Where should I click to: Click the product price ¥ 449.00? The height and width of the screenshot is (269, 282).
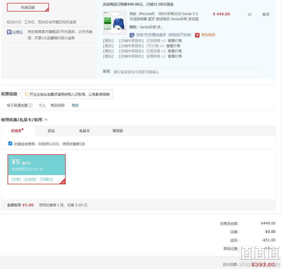point(221,14)
